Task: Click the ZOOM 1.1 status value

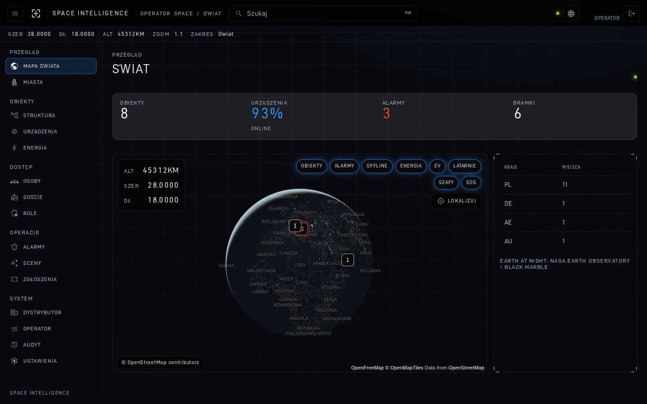Action: point(168,34)
